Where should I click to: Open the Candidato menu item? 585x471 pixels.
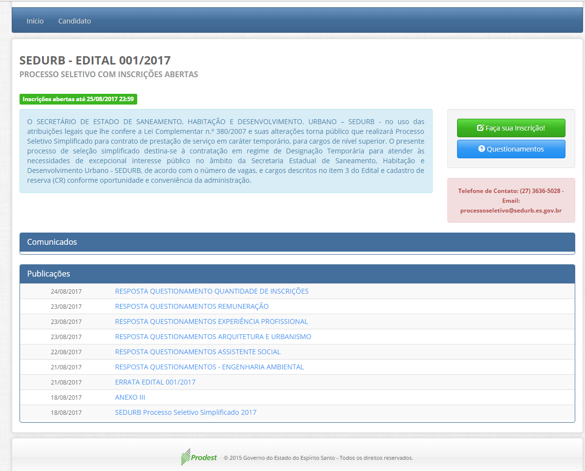(x=74, y=21)
